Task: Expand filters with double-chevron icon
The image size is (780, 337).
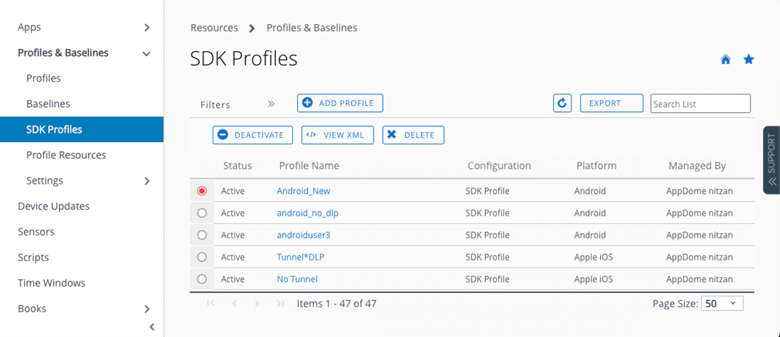Action: pos(271,104)
